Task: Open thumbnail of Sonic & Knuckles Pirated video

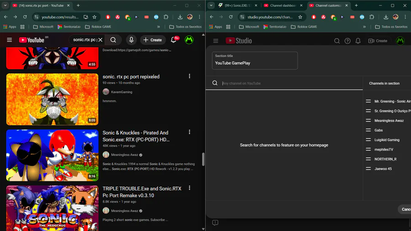Action: (x=53, y=155)
